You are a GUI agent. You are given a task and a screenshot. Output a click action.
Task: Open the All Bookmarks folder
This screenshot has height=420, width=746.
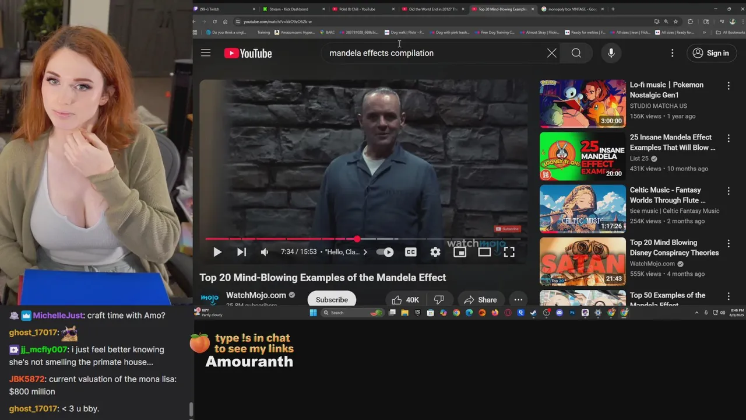[730, 33]
